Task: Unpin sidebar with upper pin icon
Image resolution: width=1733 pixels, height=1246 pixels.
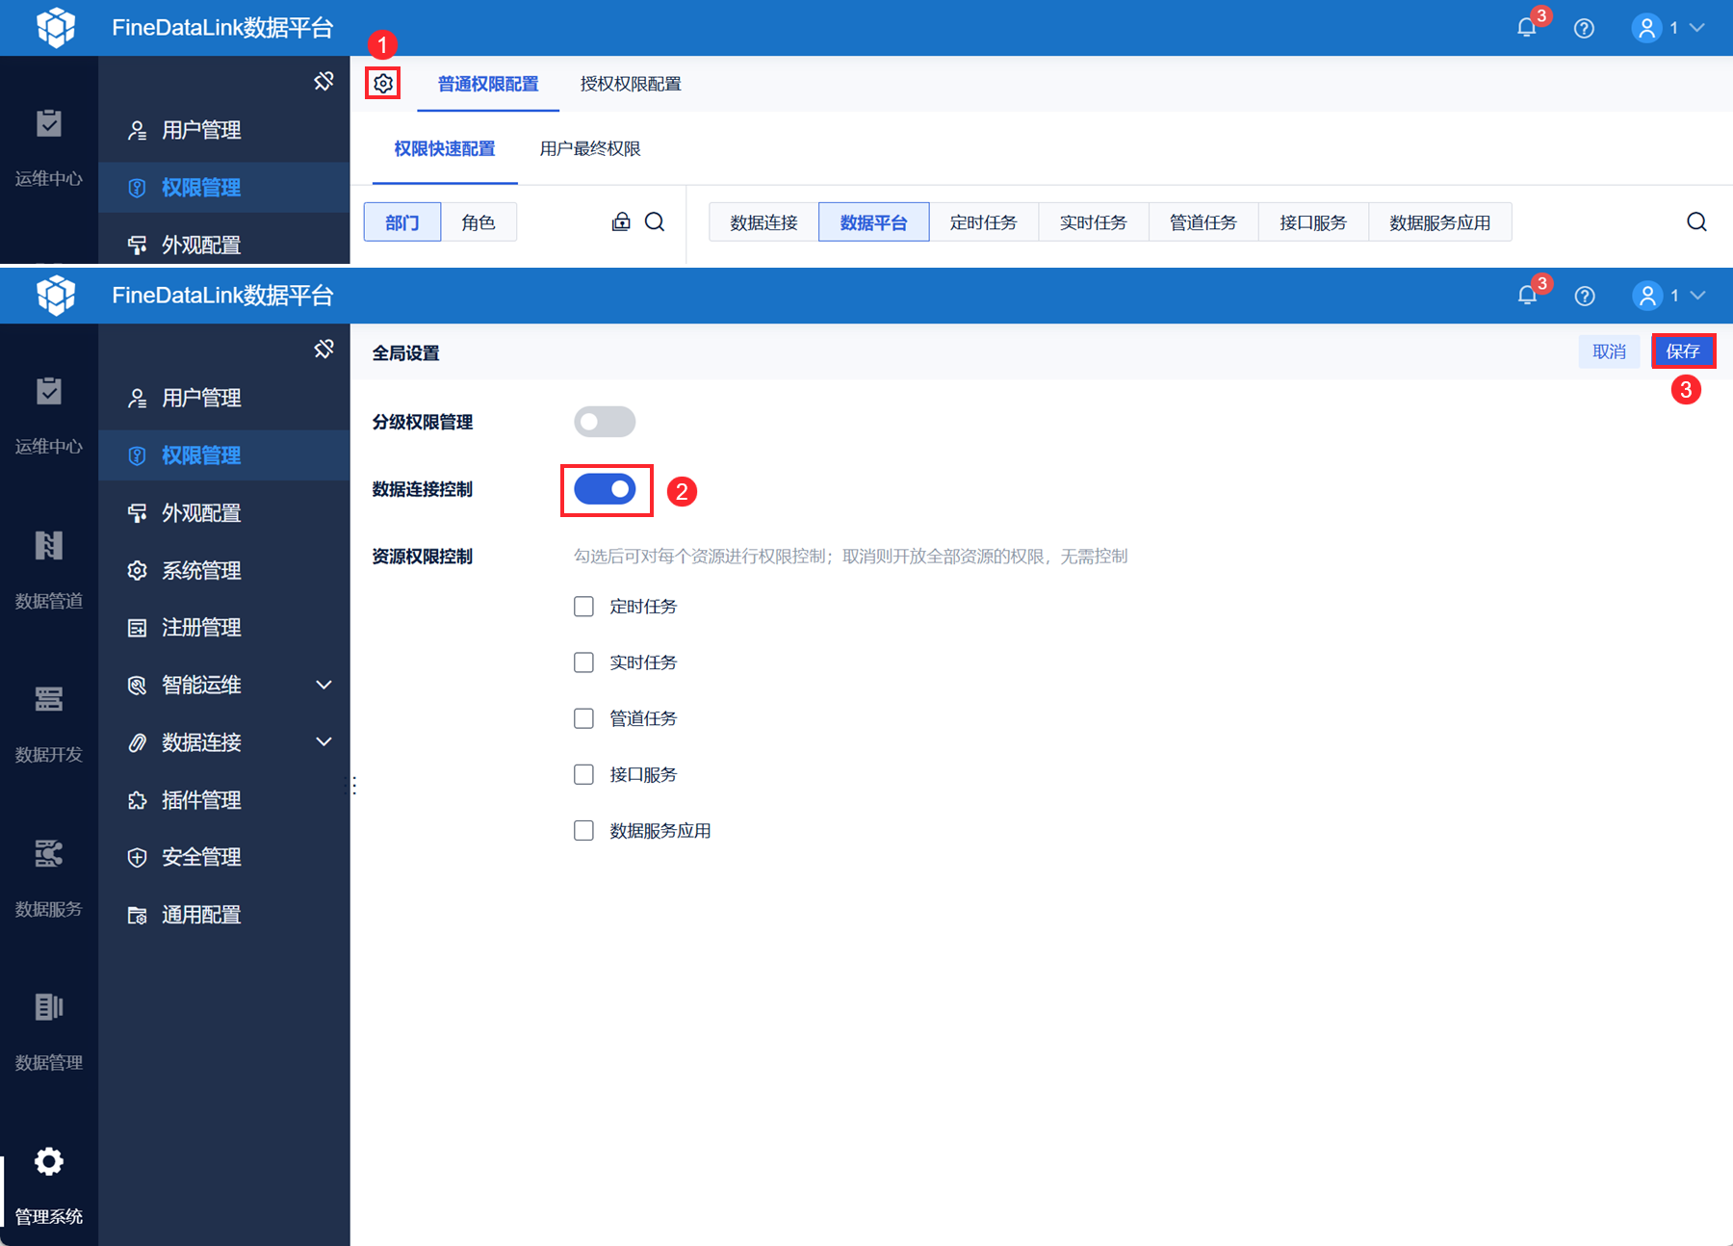Action: [324, 81]
